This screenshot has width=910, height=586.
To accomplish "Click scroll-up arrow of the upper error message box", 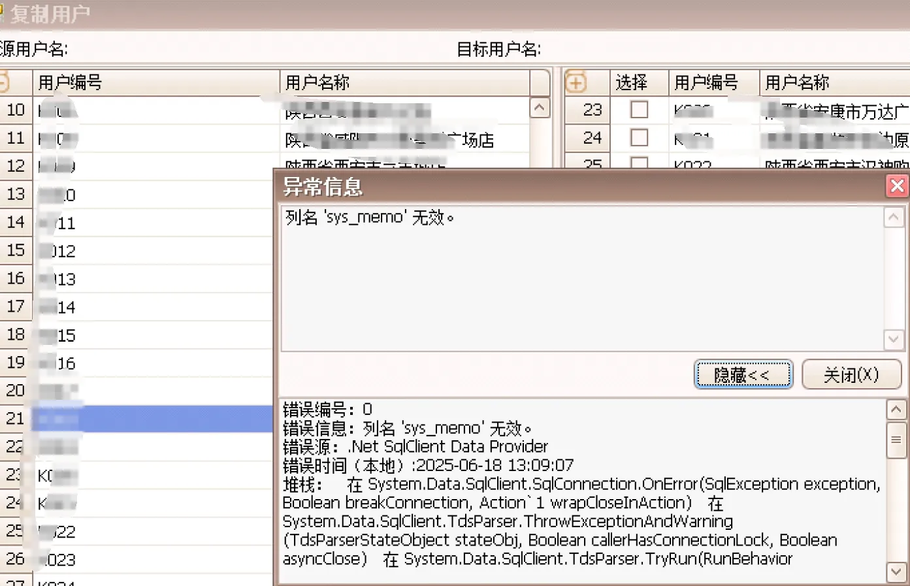I will [894, 218].
